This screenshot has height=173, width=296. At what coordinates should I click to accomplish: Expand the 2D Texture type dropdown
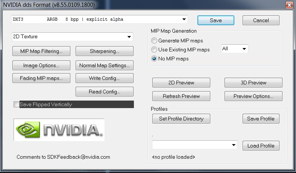tap(73, 36)
